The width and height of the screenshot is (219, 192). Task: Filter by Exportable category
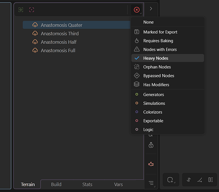click(167, 121)
